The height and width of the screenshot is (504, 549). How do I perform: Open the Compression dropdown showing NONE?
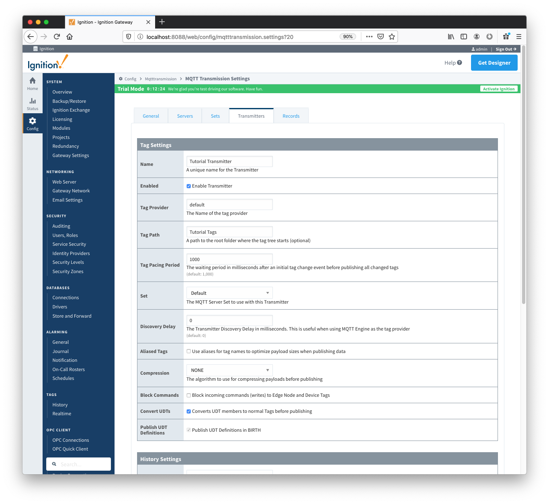coord(229,370)
